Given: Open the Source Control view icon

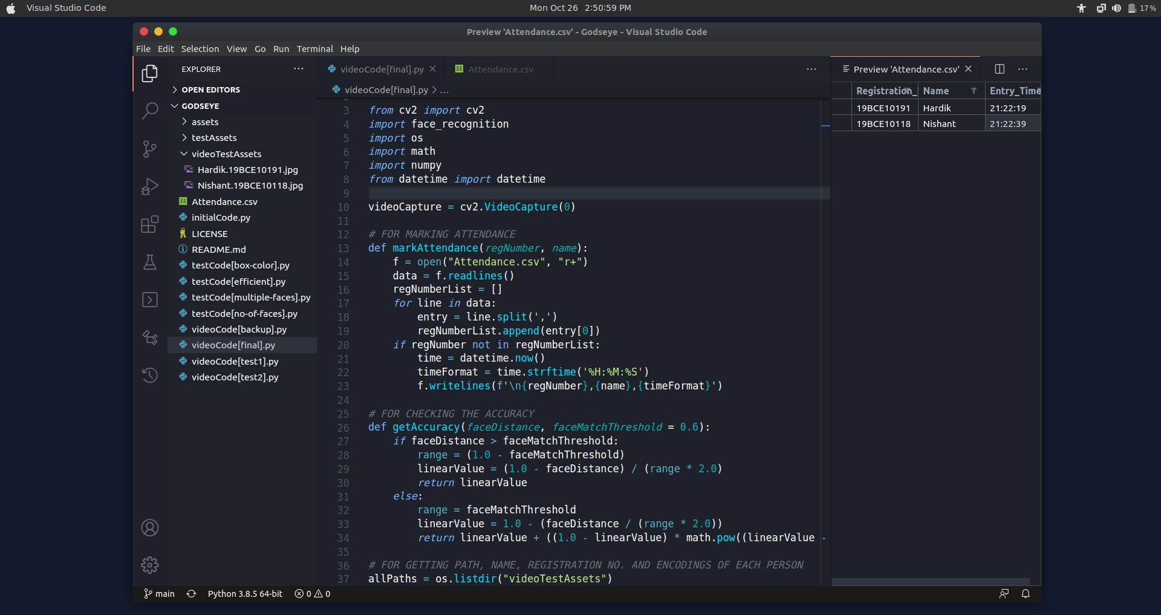Looking at the screenshot, I should [149, 149].
